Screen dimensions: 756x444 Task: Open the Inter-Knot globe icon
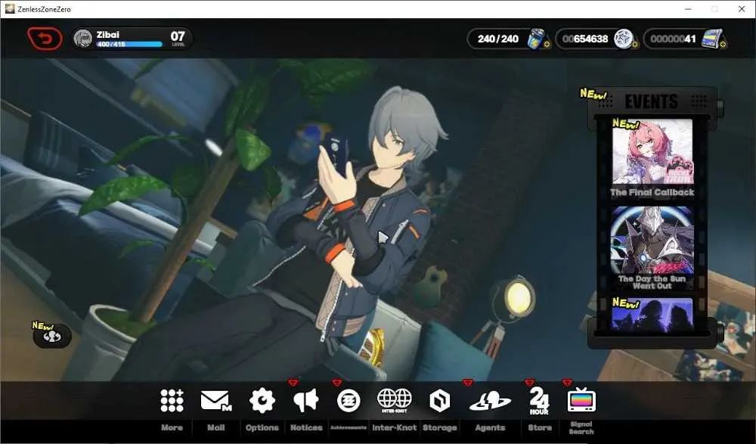(395, 401)
